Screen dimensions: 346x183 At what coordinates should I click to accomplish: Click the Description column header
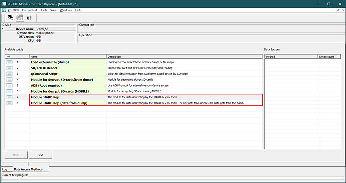click(x=184, y=57)
